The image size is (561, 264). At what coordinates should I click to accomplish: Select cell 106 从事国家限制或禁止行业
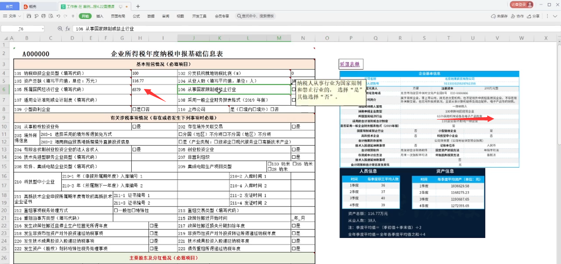pyautogui.click(x=234, y=89)
